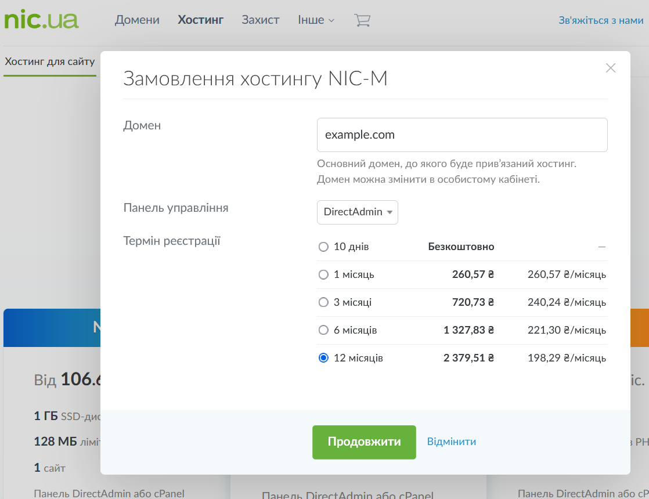This screenshot has height=499, width=649.
Task: Open the Захист navigation item
Action: point(261,20)
